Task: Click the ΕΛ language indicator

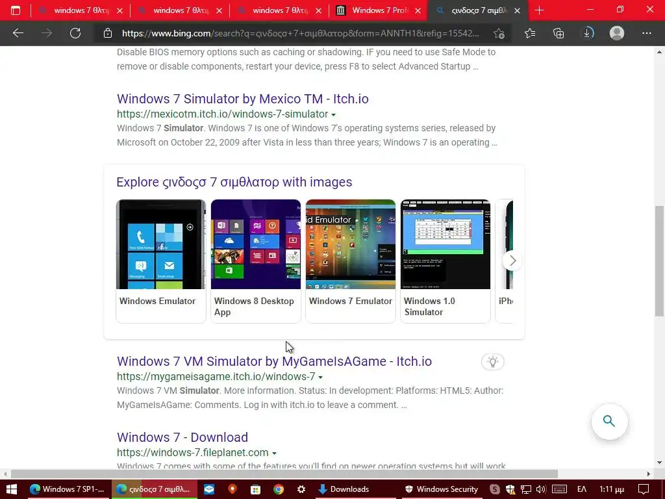Action: (x=582, y=489)
